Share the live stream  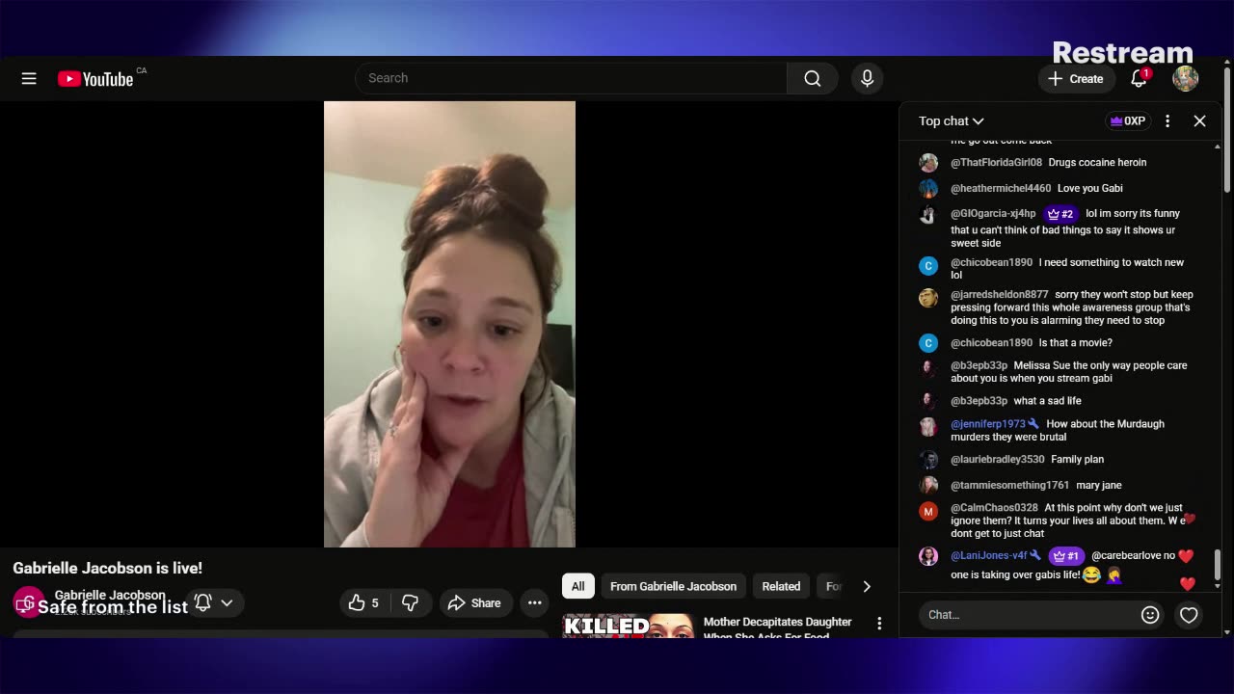click(x=475, y=602)
